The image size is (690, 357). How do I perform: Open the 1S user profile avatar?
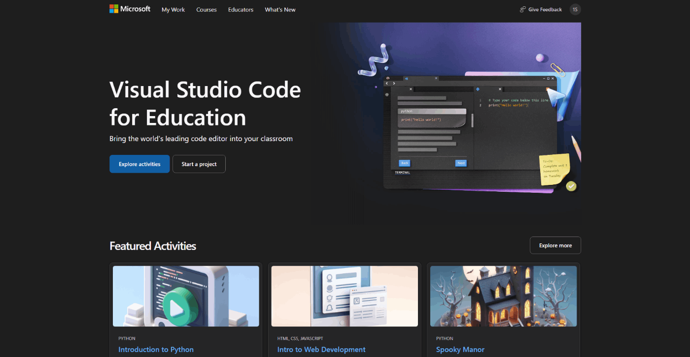575,9
